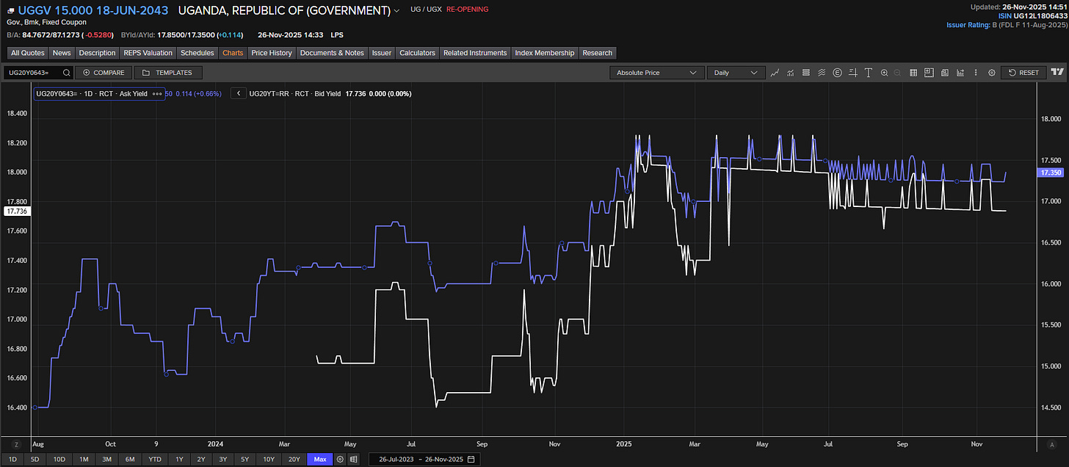Switch to the News tab
The image size is (1069, 467).
(x=62, y=53)
